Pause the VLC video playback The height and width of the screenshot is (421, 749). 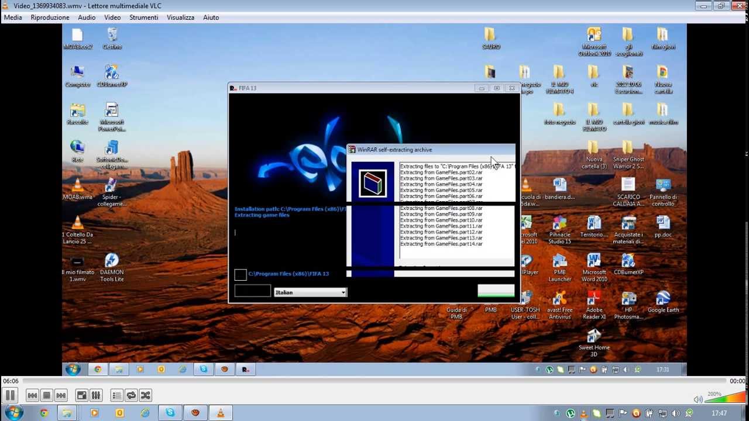pyautogui.click(x=10, y=395)
